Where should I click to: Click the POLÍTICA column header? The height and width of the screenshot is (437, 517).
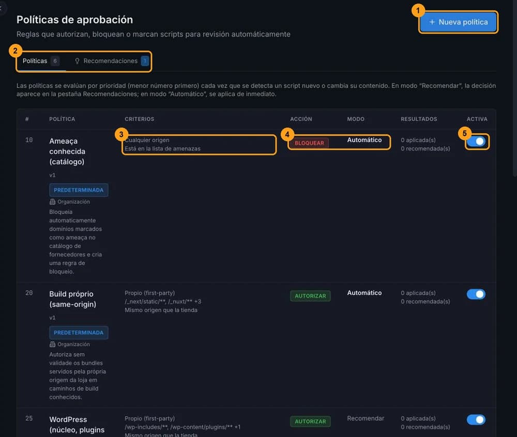62,119
